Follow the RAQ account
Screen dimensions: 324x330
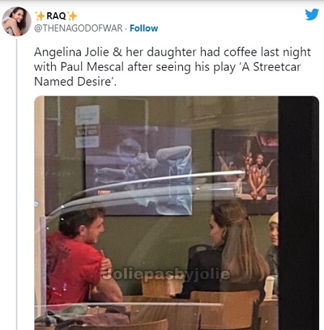click(x=144, y=28)
